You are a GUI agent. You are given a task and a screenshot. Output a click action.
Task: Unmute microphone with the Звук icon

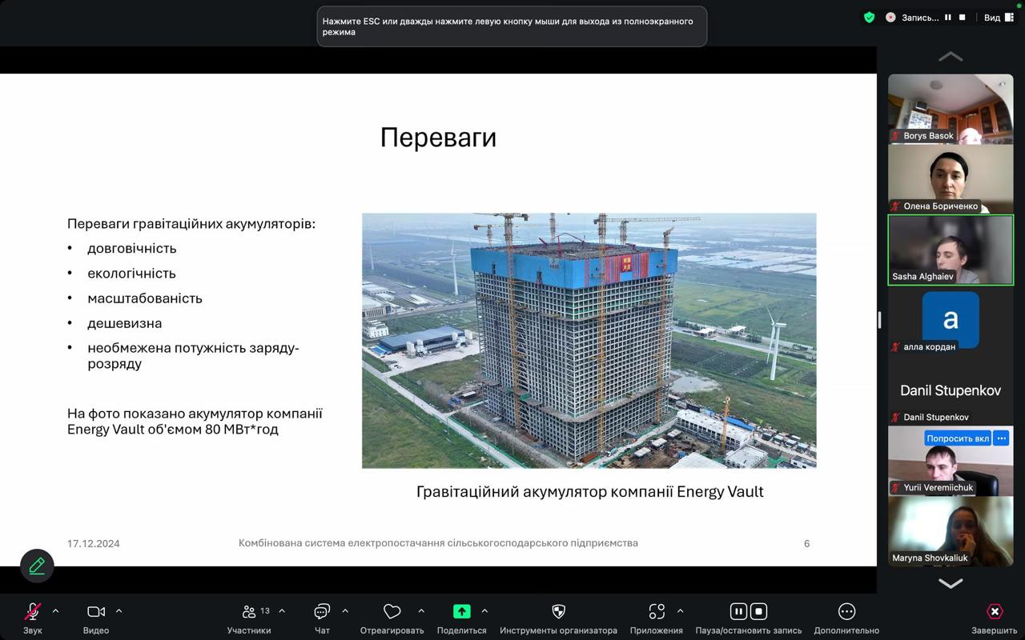coord(33,611)
